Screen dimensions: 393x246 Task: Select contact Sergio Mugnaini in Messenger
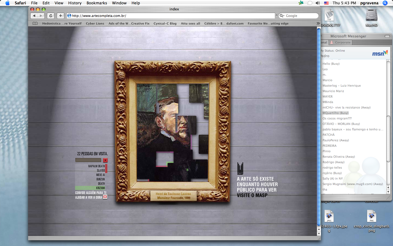[353, 184]
